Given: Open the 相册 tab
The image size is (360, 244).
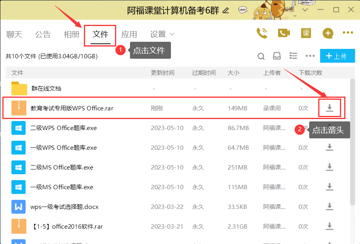Looking at the screenshot, I should (x=71, y=34).
